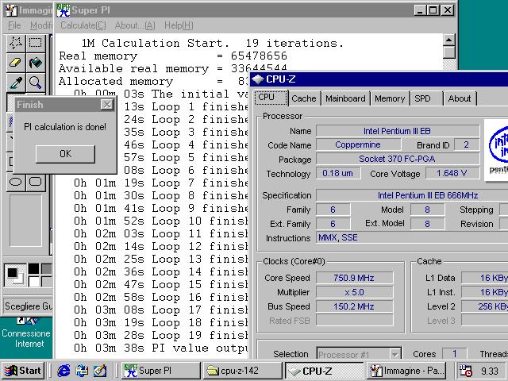The height and width of the screenshot is (381, 508).
Task: Switch to the Mainboard tab in CPU-Z
Action: tap(345, 98)
